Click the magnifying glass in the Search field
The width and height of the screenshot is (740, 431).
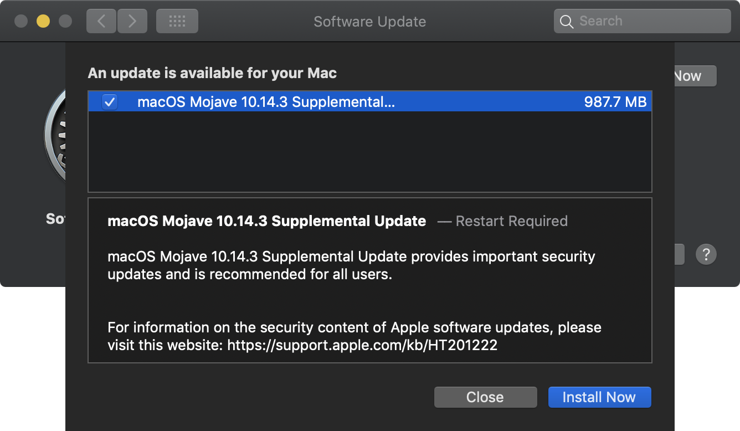tap(566, 21)
